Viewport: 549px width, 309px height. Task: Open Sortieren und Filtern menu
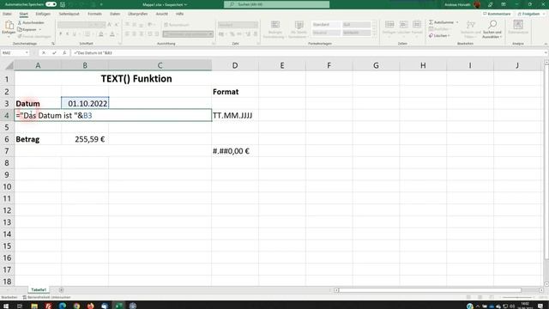click(x=471, y=28)
